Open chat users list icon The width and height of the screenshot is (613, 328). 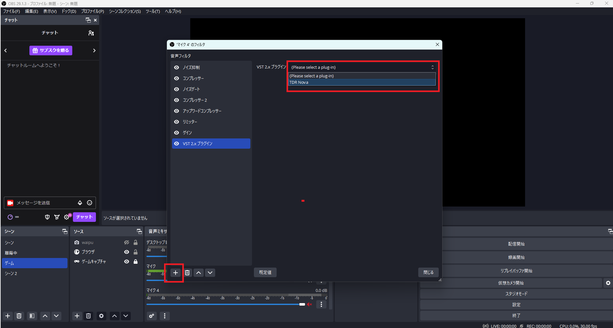[x=91, y=33]
